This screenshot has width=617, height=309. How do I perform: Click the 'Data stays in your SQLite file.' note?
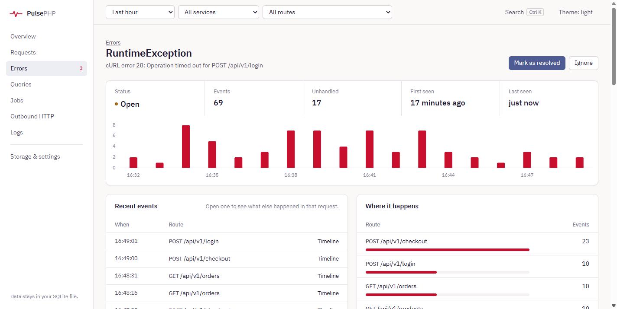coord(44,296)
